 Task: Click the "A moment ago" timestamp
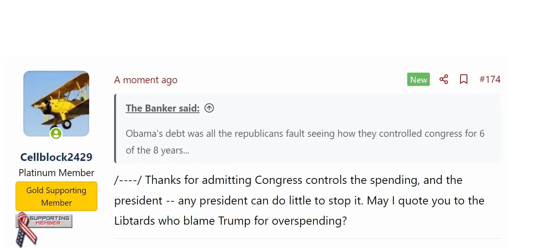(146, 80)
